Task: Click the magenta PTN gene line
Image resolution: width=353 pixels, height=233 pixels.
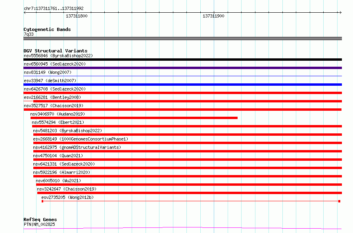Action: tap(182, 228)
